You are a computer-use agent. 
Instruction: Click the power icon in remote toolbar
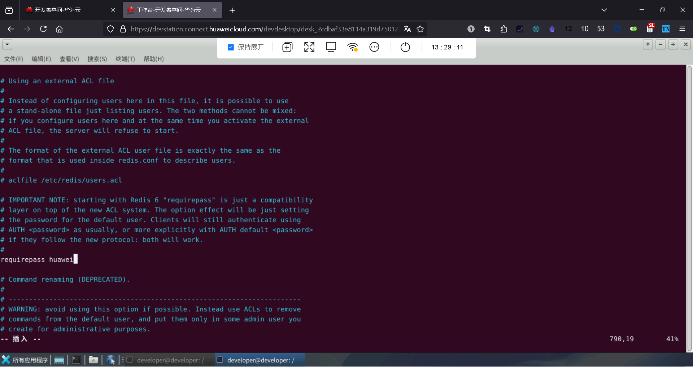tap(405, 47)
